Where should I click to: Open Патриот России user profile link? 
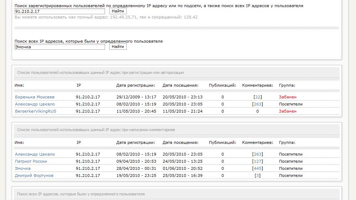click(31, 161)
